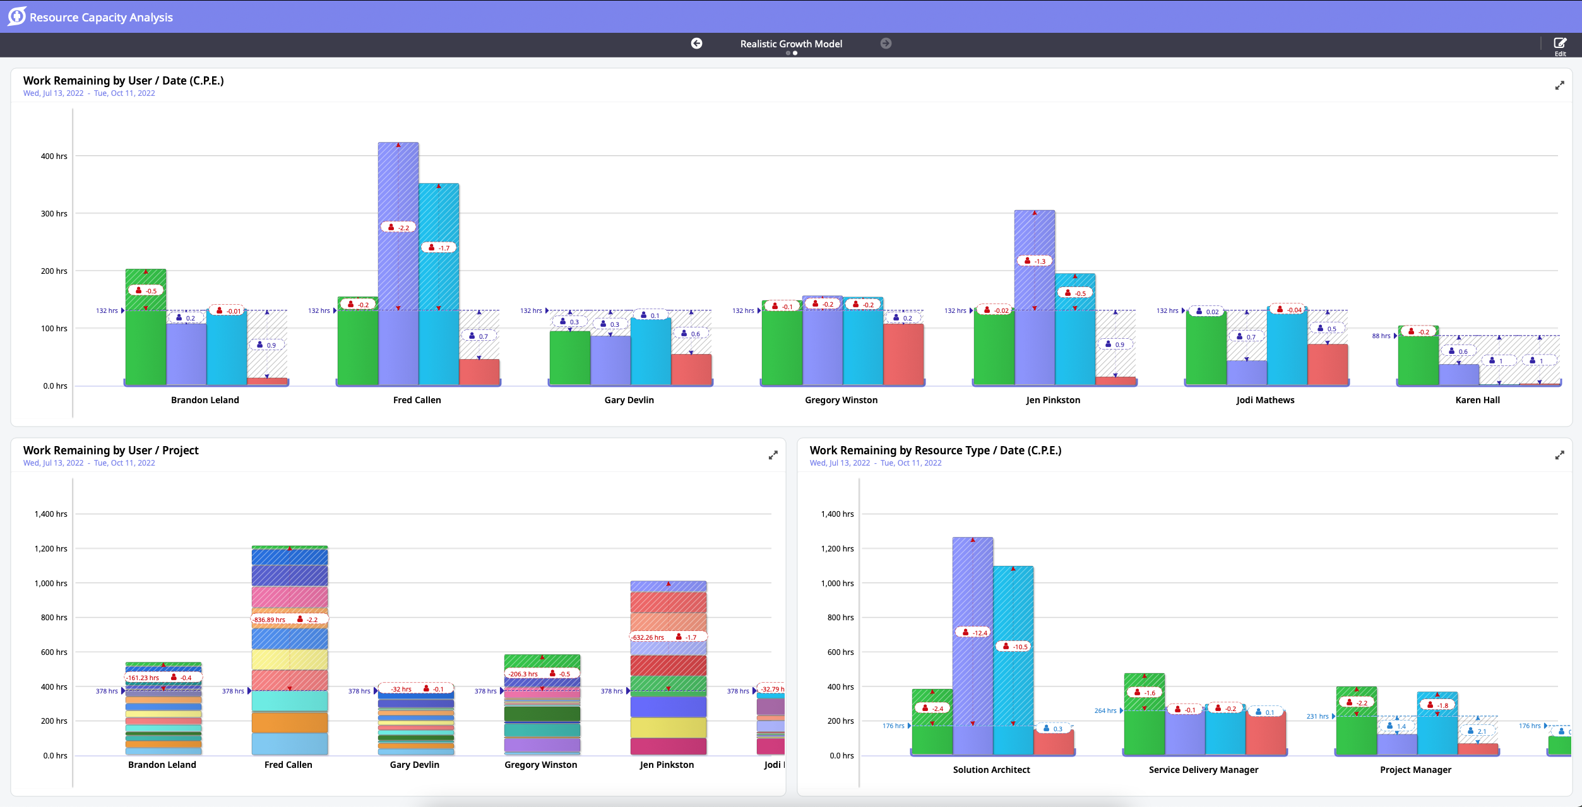Click the -2.2 staffing badge on Fred Callen's purple bar
This screenshot has height=807, width=1582.
[x=398, y=227]
